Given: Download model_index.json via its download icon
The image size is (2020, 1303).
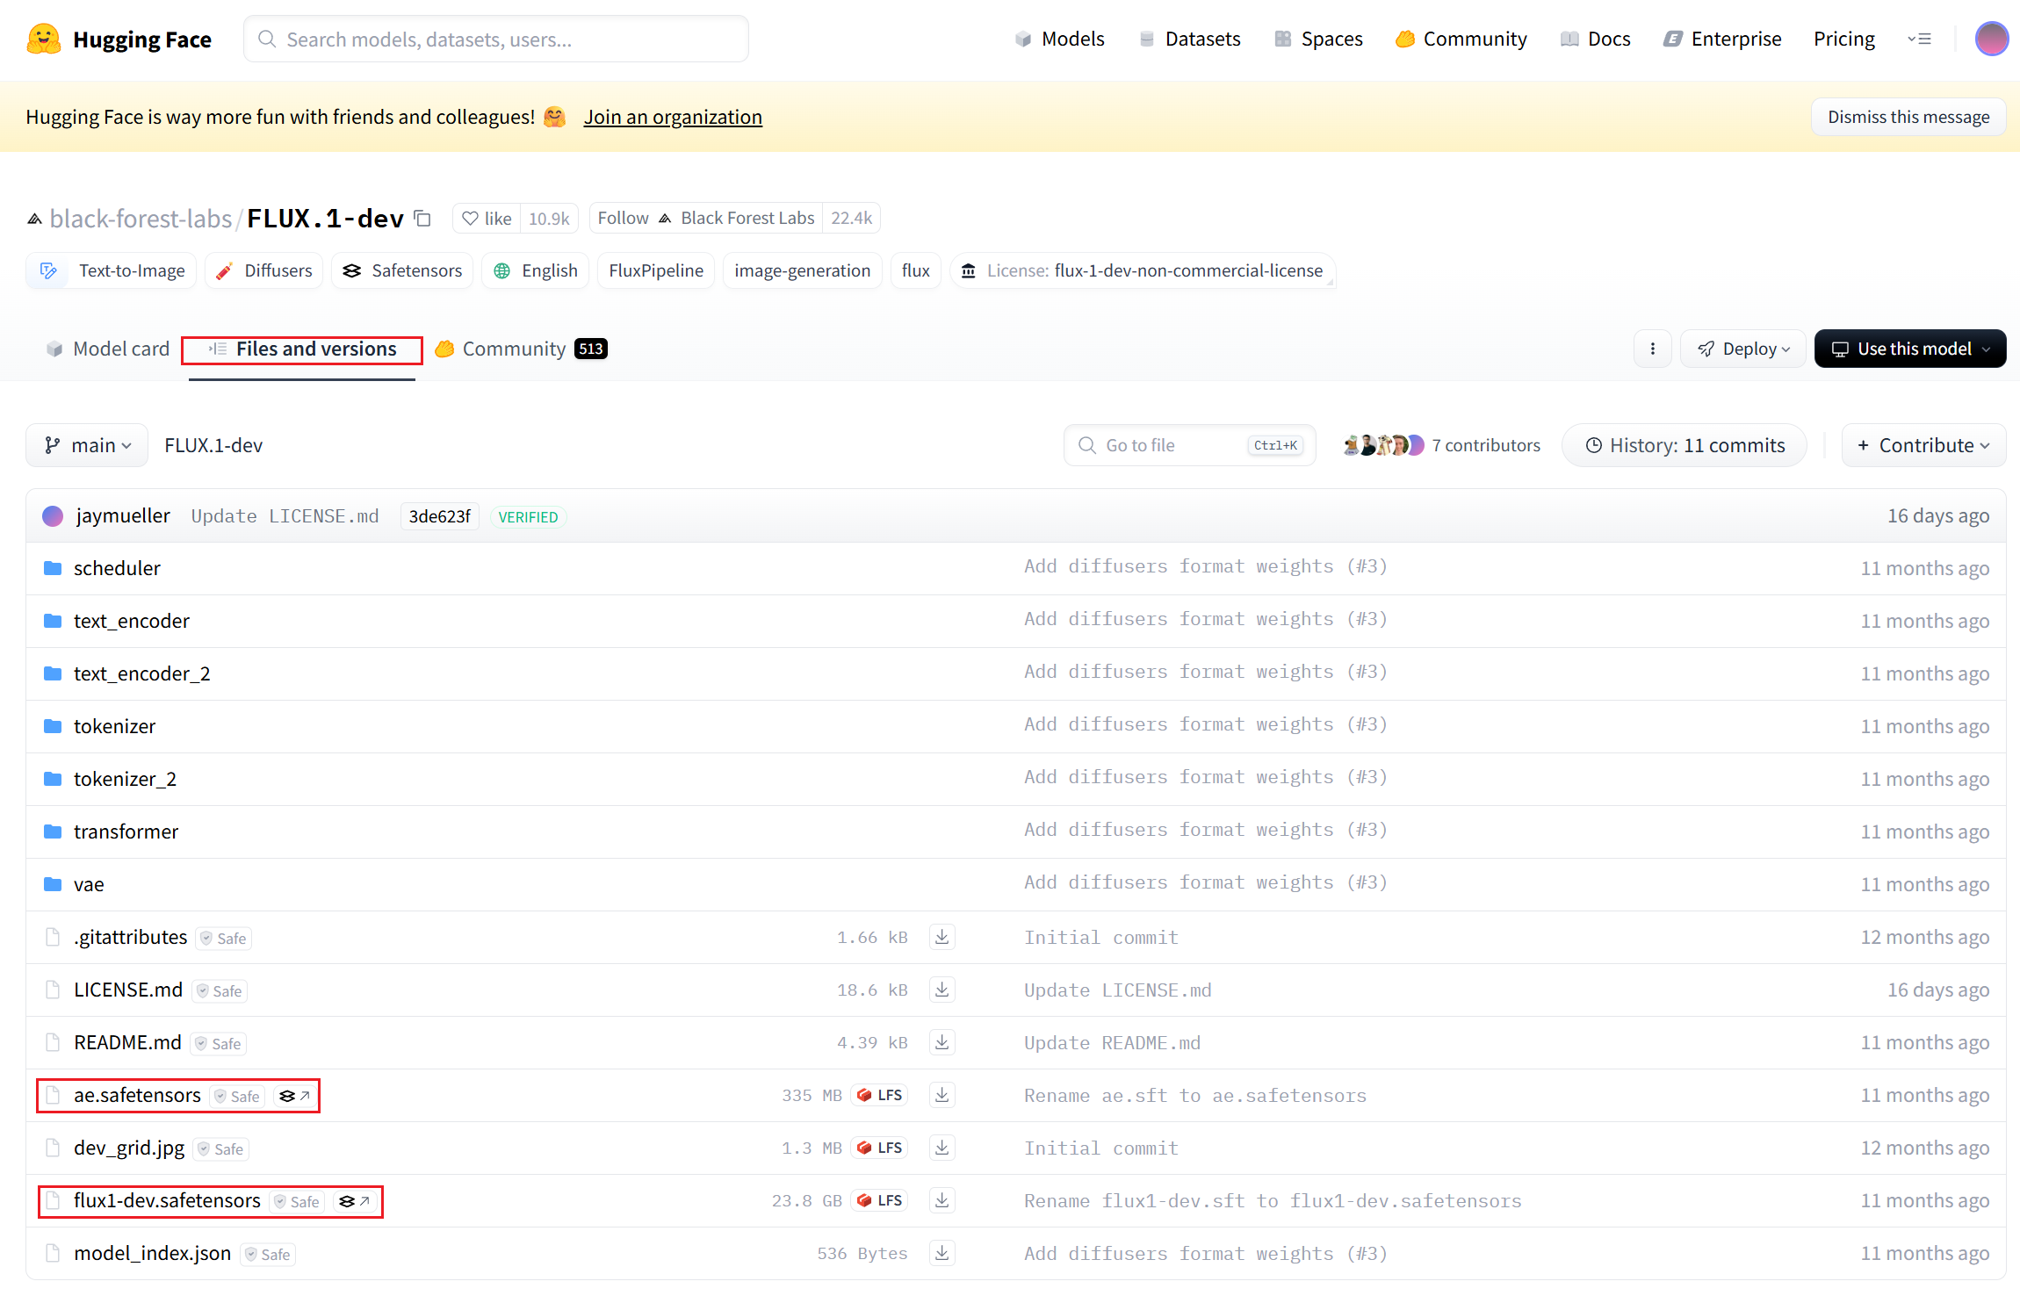Looking at the screenshot, I should (x=941, y=1253).
